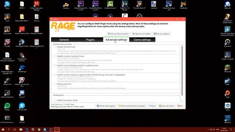This screenshot has height=132, width=235.
Task: Open the Discord desktop shortcut
Action: (x=22, y=94)
